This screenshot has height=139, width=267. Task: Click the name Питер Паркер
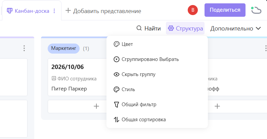pos(69,89)
